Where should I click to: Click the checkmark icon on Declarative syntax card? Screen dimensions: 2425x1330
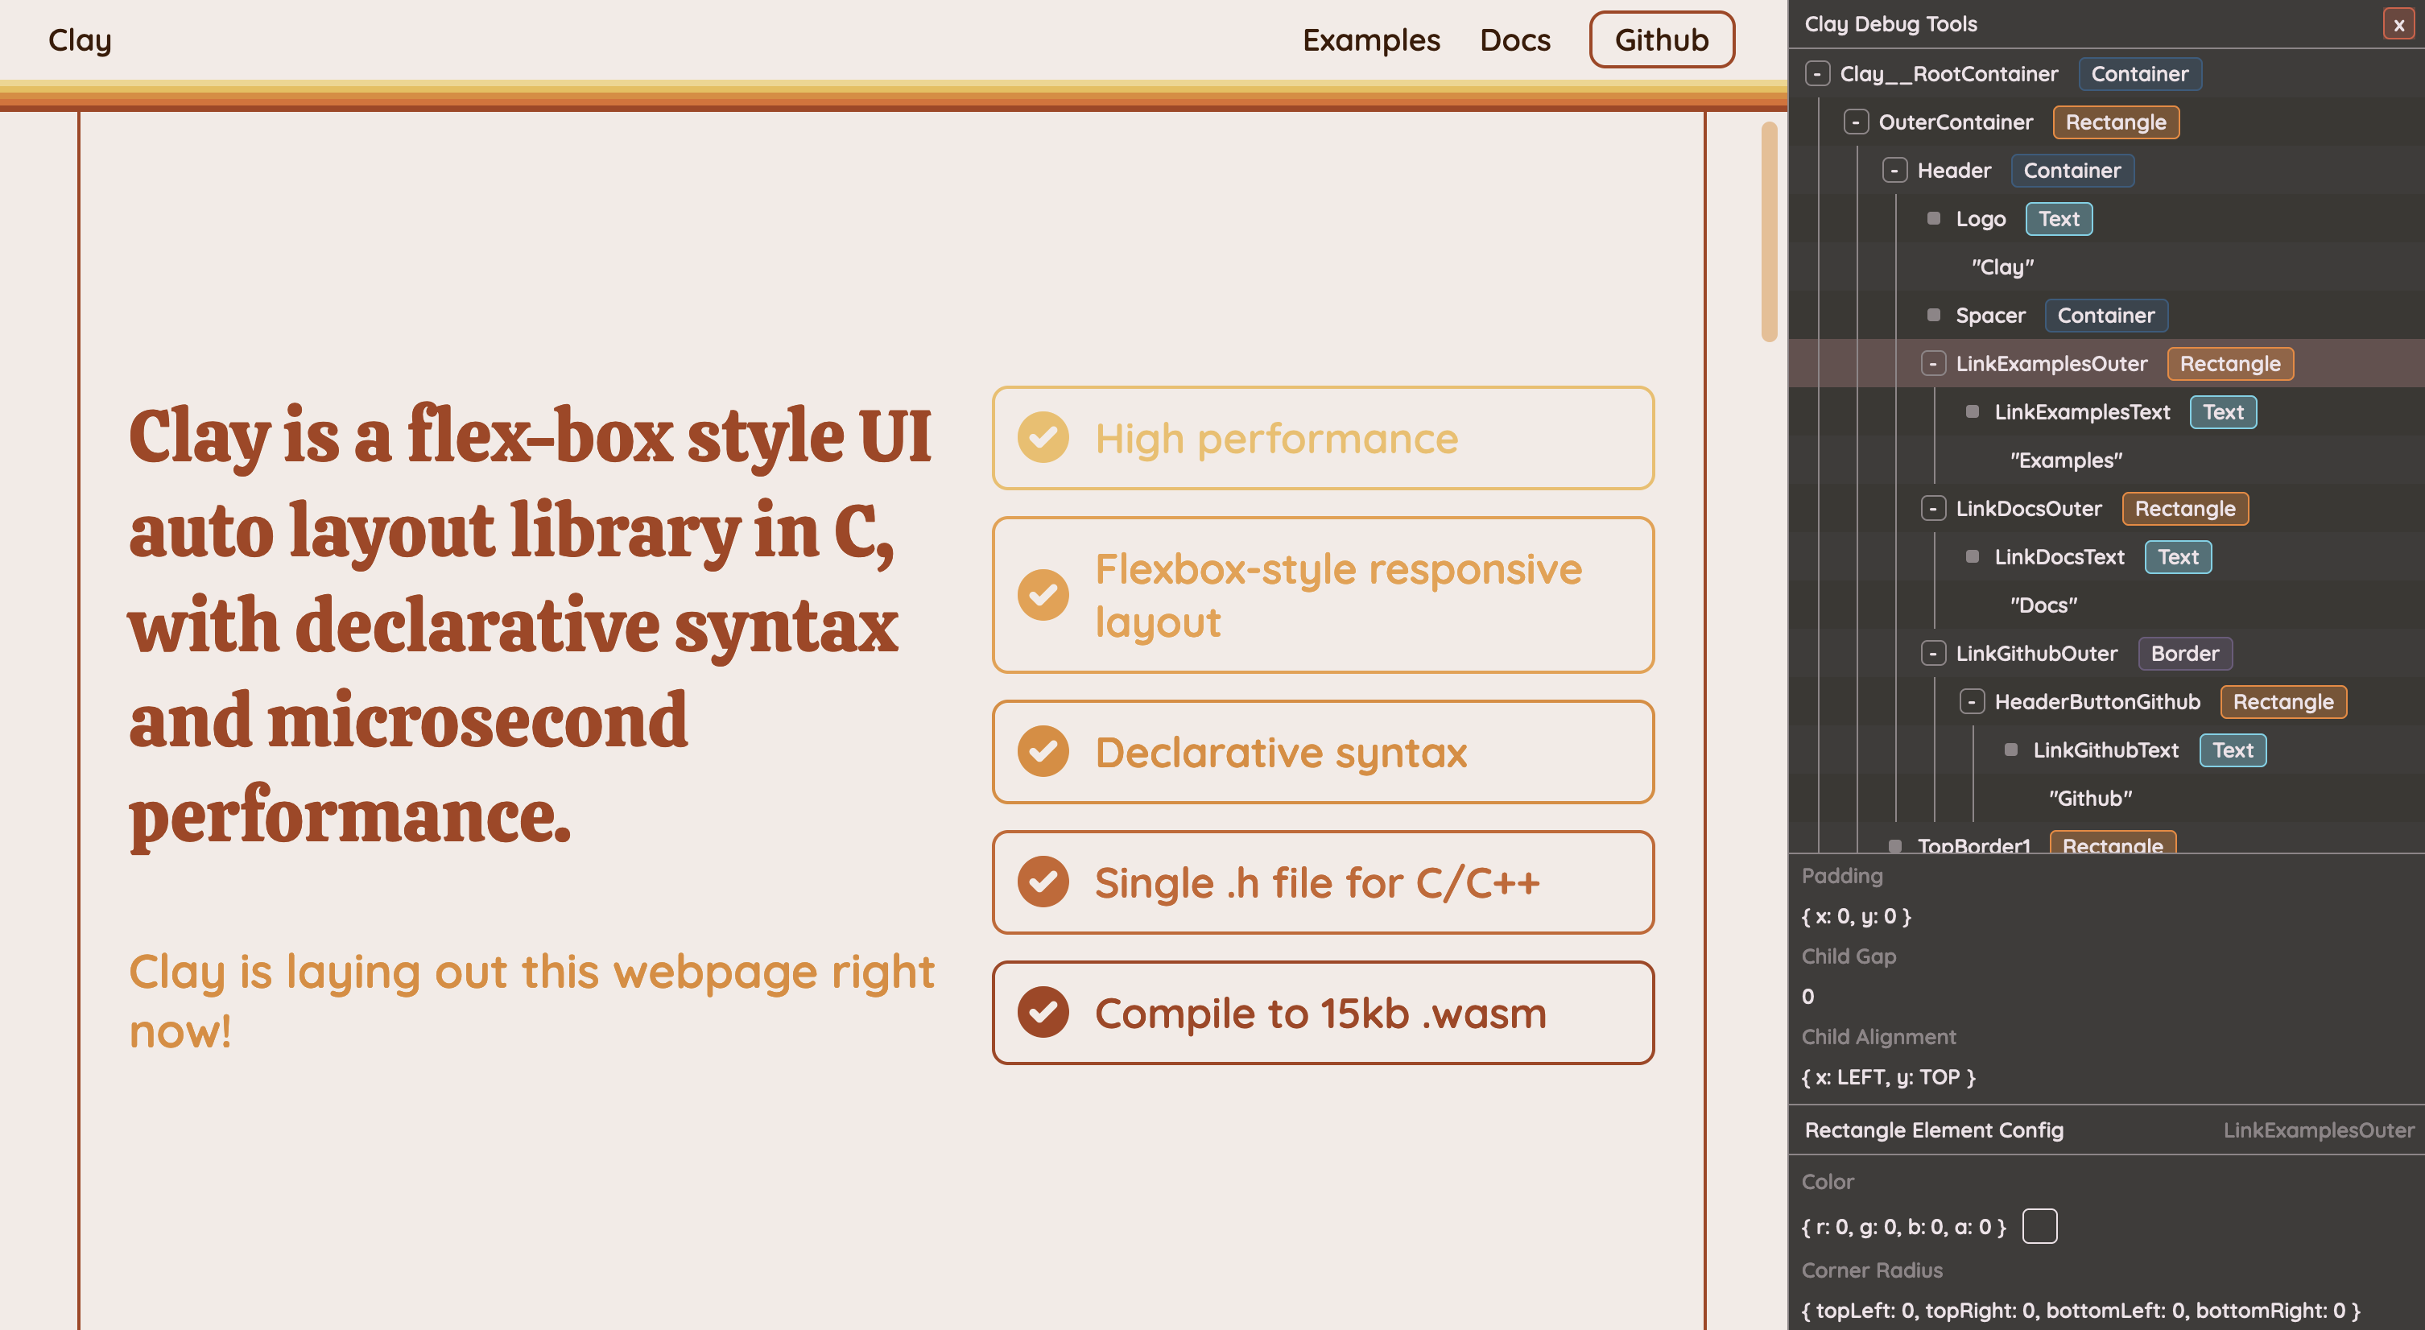coord(1043,751)
